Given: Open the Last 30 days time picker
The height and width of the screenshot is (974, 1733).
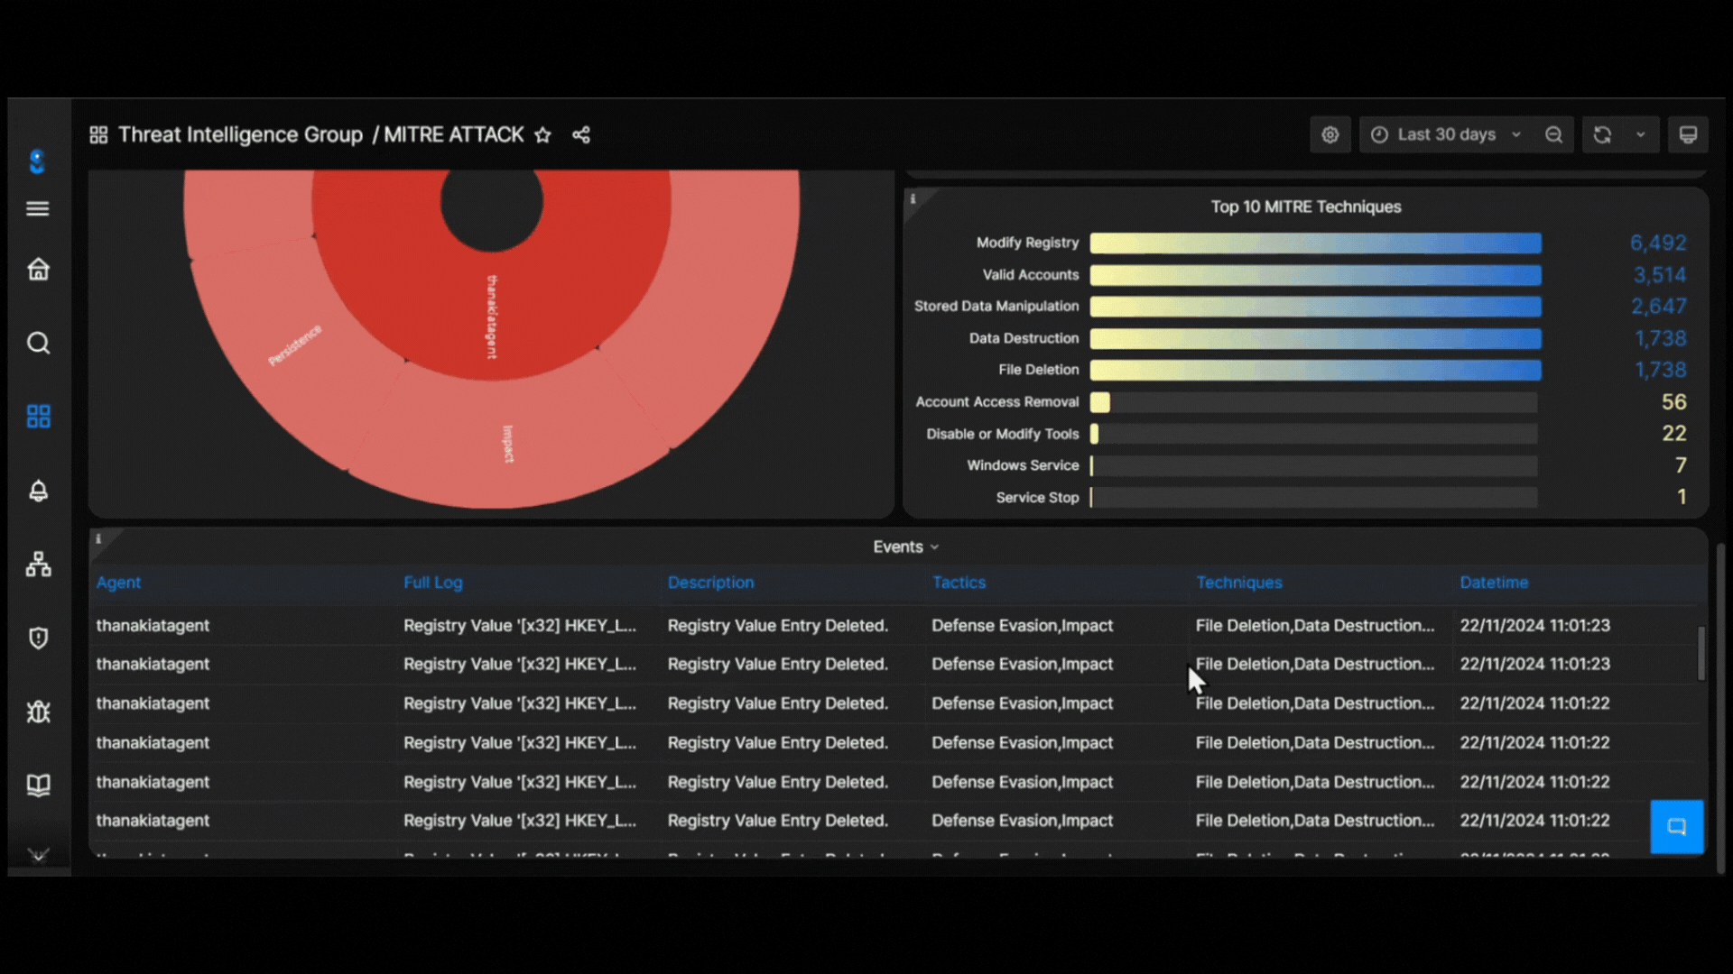Looking at the screenshot, I should [1446, 134].
